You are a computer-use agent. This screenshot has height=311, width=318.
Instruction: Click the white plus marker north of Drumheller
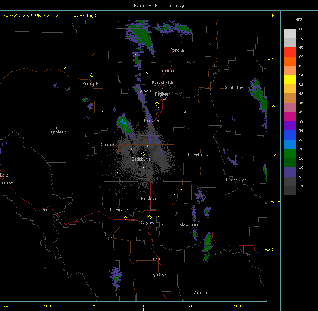(x=226, y=139)
